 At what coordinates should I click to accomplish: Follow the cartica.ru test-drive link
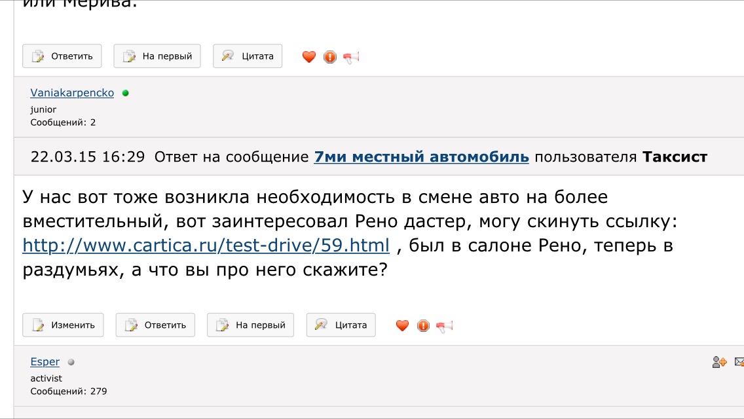(x=206, y=246)
